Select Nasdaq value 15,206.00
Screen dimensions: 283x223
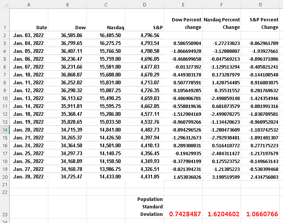coord(106,114)
